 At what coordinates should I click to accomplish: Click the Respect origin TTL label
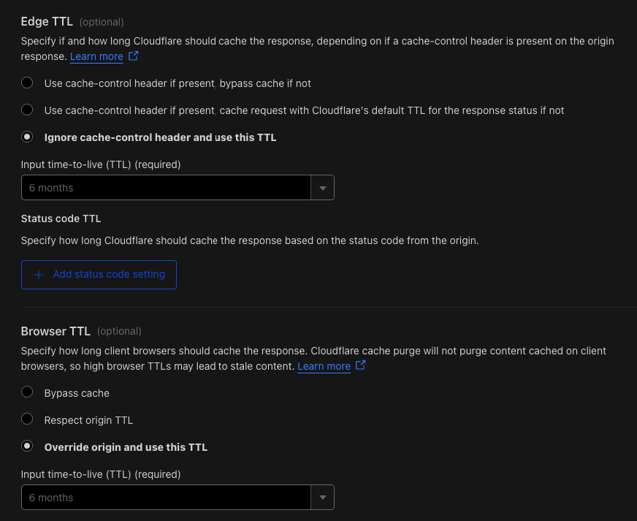coord(88,420)
